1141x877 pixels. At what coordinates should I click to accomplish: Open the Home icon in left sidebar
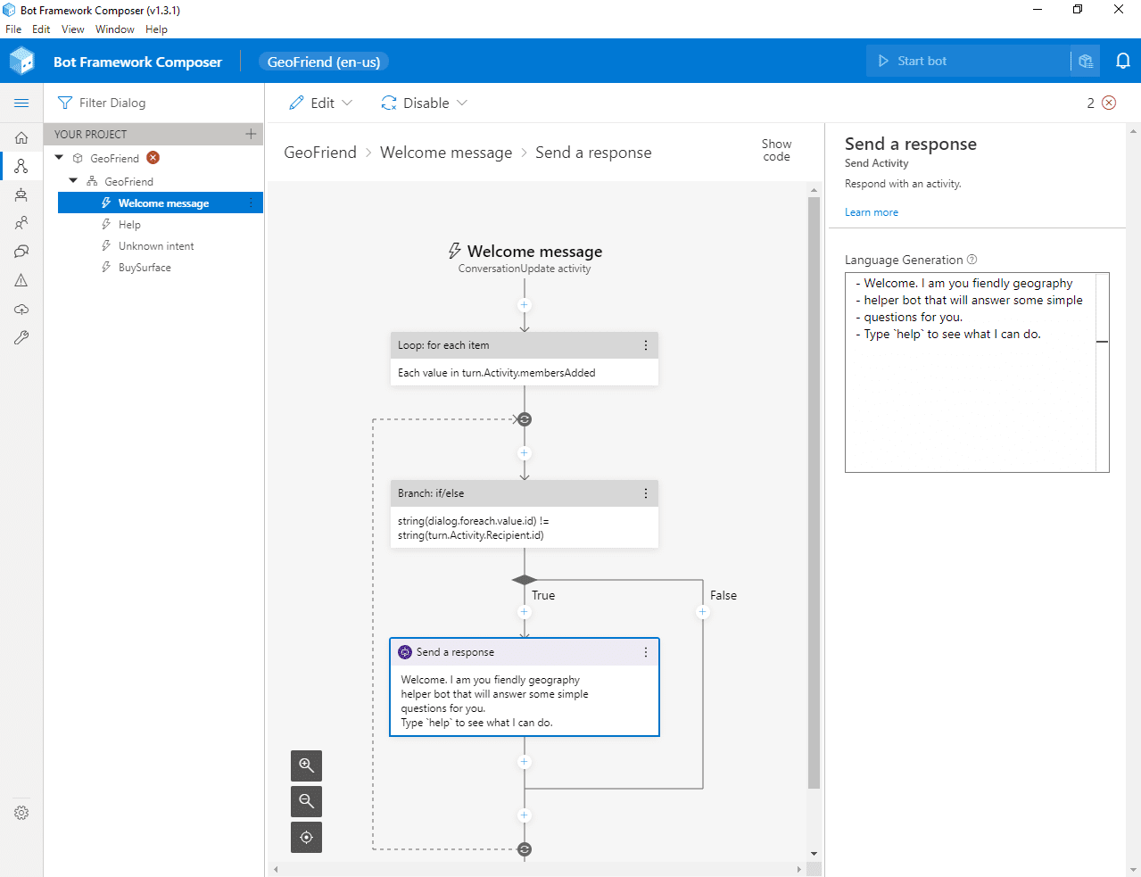coord(21,137)
